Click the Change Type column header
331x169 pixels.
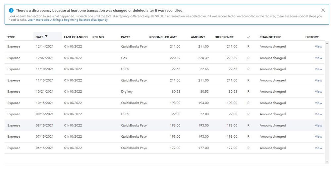pyautogui.click(x=270, y=37)
